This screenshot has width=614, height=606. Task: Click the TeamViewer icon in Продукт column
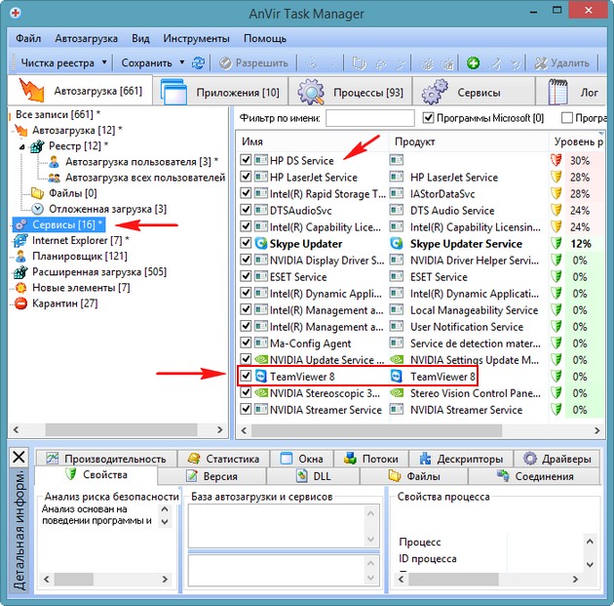tap(397, 377)
